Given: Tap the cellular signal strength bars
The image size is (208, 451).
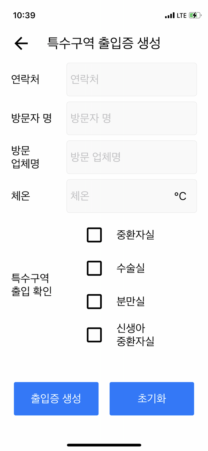Looking at the screenshot, I should click(x=169, y=15).
